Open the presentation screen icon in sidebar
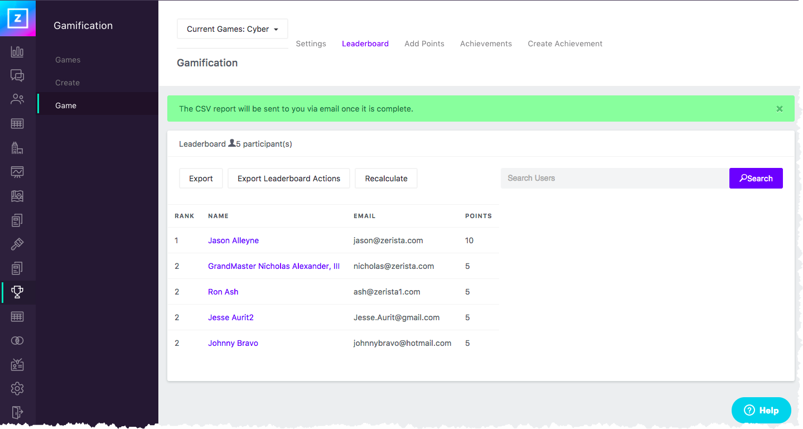This screenshot has height=429, width=803. 17,172
